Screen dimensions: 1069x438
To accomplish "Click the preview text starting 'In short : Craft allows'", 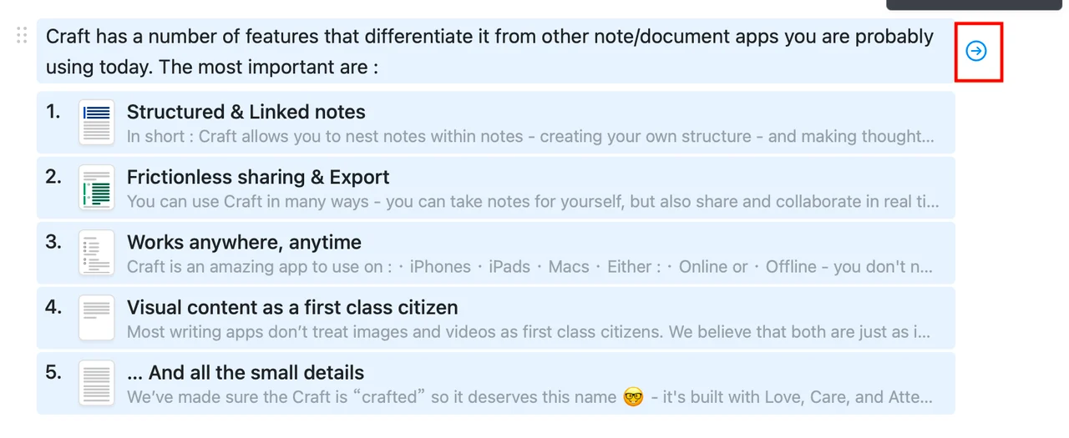I will click(x=530, y=136).
